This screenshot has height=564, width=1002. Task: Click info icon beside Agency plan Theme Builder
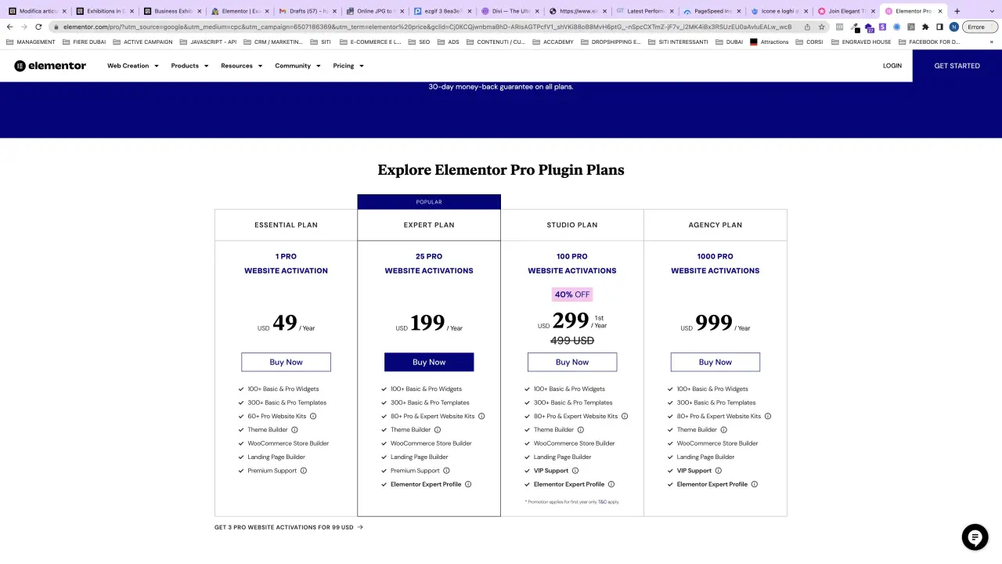point(724,429)
